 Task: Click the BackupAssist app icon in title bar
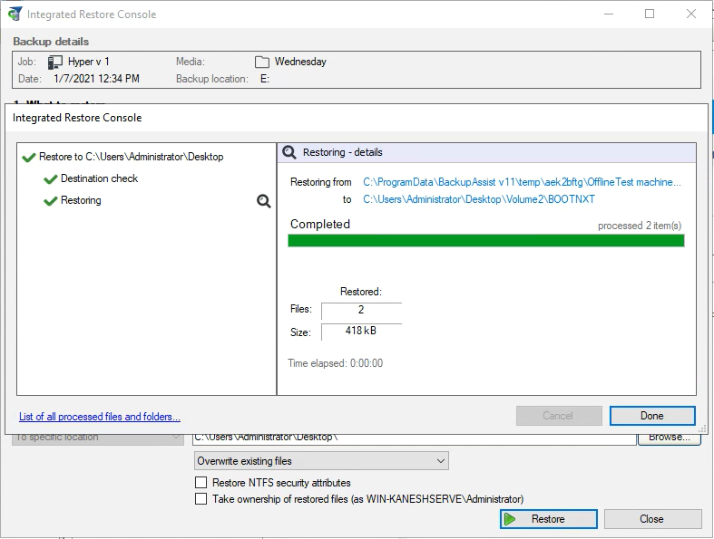click(x=15, y=14)
